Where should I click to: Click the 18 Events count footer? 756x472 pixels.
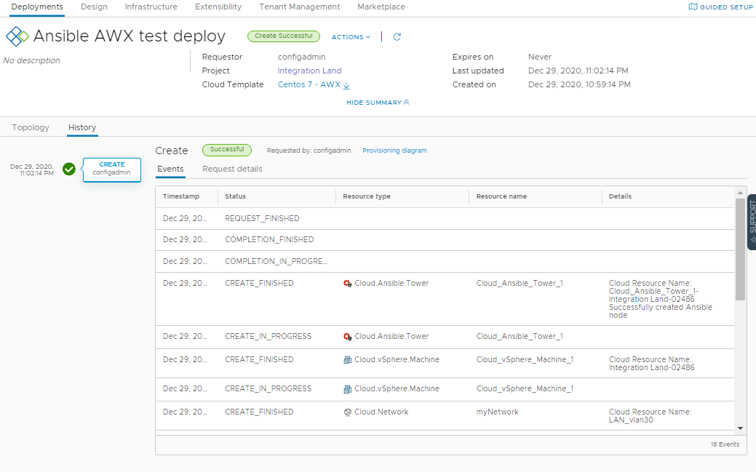(x=725, y=444)
